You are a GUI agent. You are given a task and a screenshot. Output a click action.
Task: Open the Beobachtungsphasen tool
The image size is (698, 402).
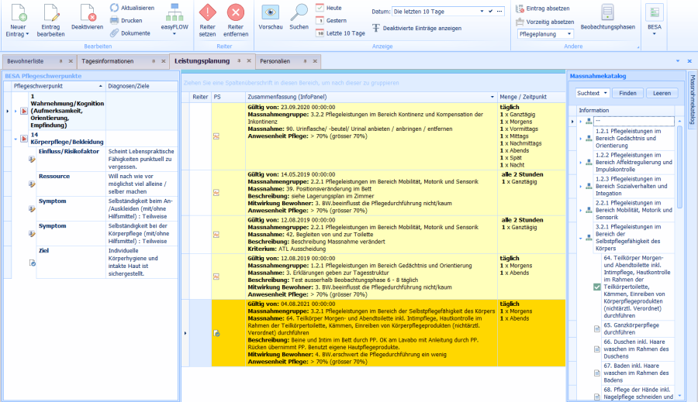(x=608, y=13)
